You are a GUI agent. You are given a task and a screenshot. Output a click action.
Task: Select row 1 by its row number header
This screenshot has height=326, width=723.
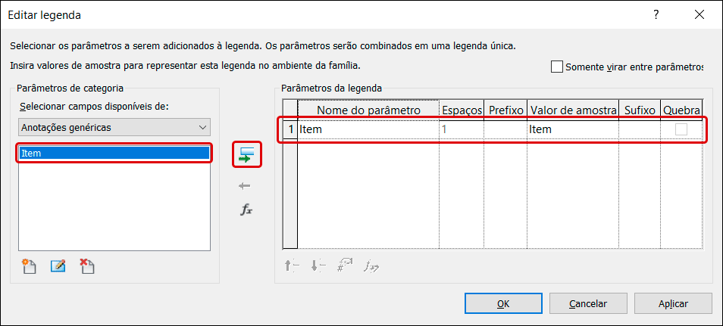[290, 129]
